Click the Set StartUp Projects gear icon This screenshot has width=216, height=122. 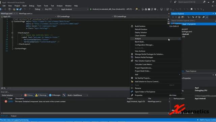pyautogui.click(x=132, y=78)
